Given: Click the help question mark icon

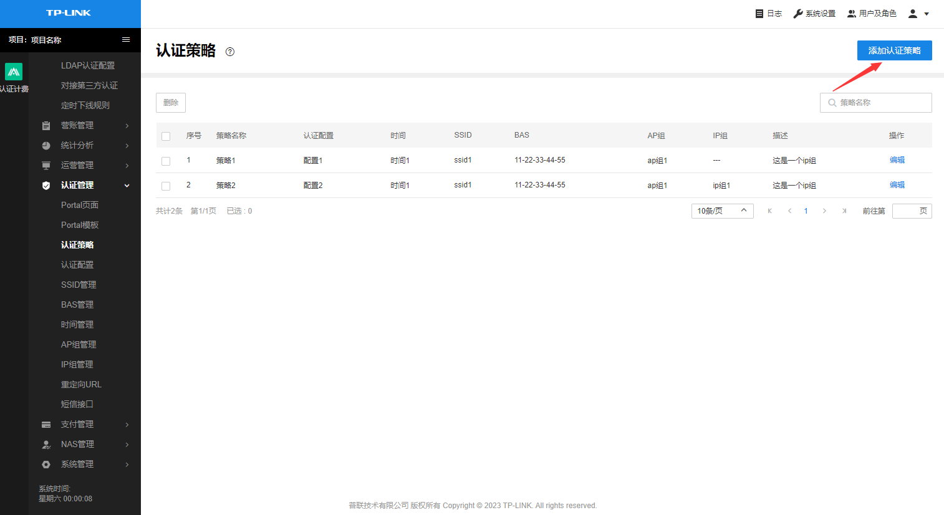Looking at the screenshot, I should pyautogui.click(x=230, y=52).
